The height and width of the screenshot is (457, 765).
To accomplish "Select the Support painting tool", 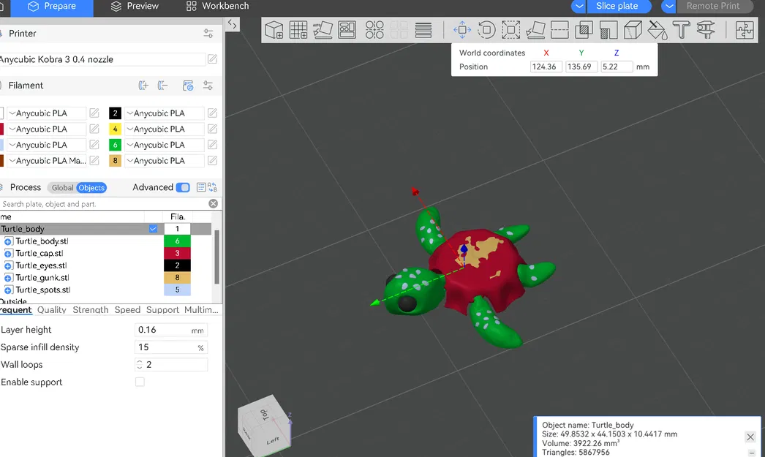I will click(608, 30).
